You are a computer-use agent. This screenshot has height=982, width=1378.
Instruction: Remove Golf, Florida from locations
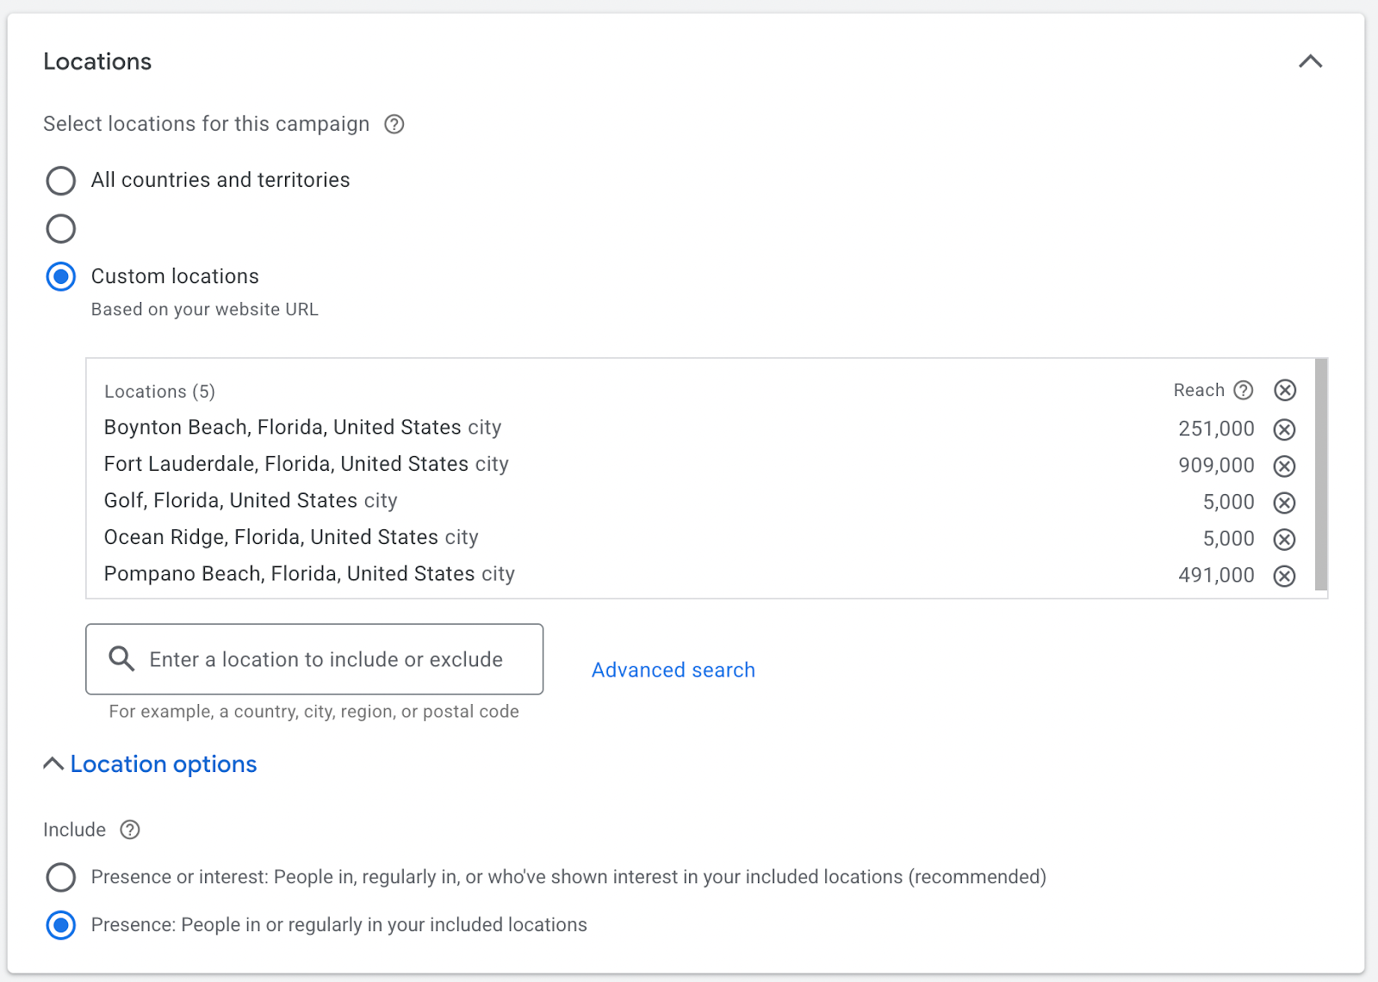1284,502
